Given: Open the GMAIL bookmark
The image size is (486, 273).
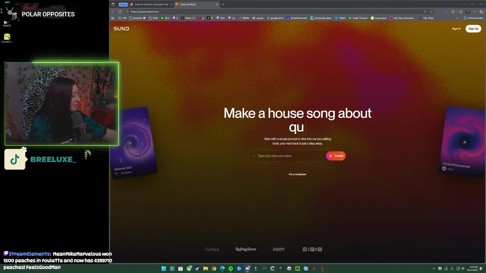Looking at the screenshot, I should click(244, 18).
